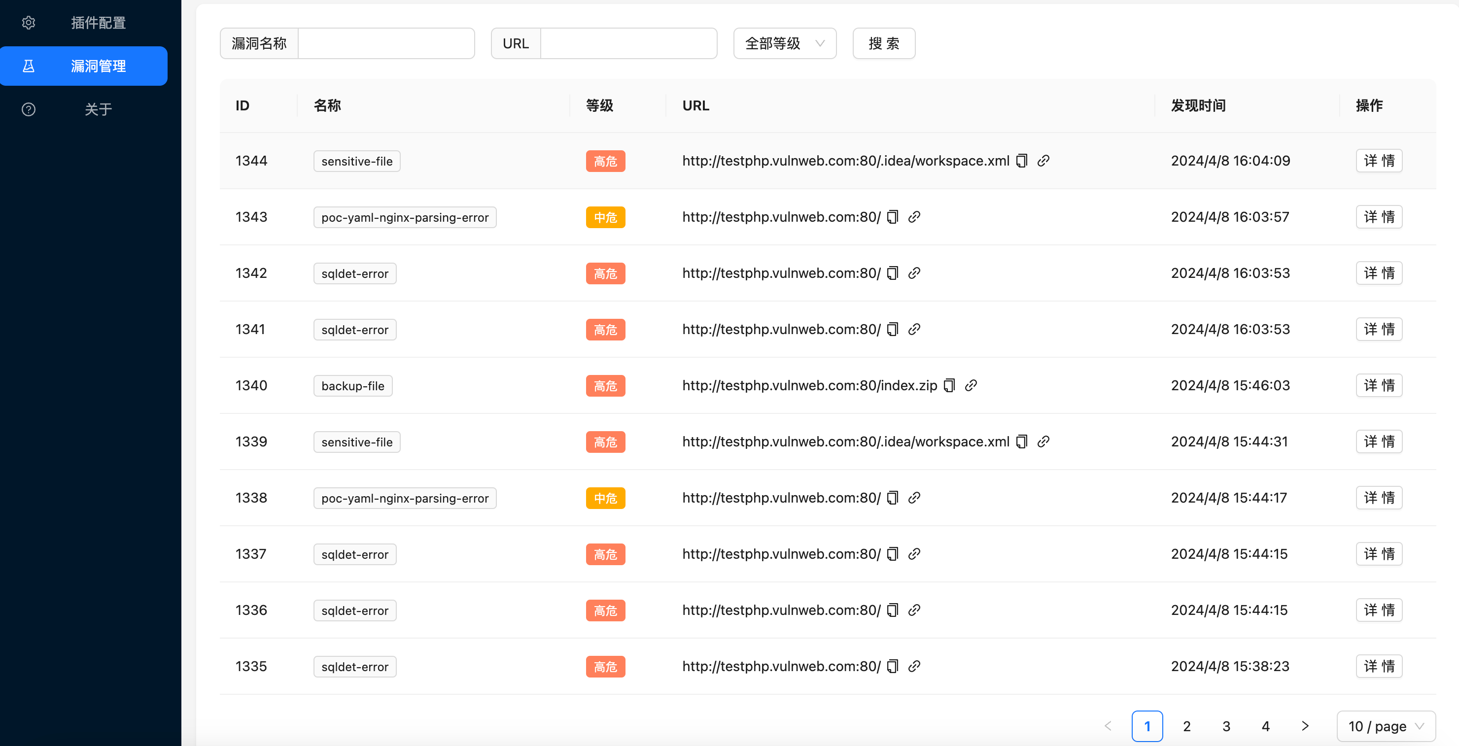Click copy icon in row 1338
The image size is (1459, 746).
pyautogui.click(x=893, y=498)
